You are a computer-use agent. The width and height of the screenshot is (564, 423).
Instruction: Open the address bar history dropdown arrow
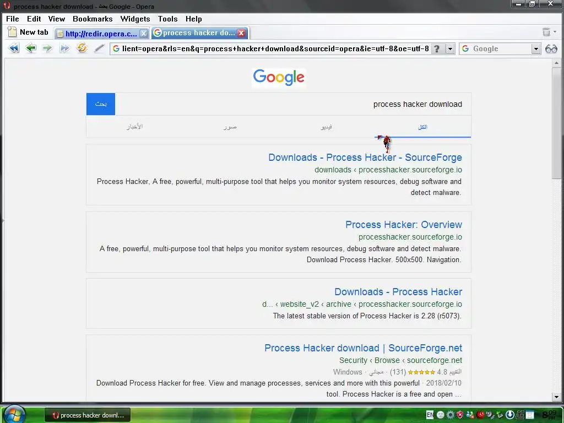tap(450, 48)
